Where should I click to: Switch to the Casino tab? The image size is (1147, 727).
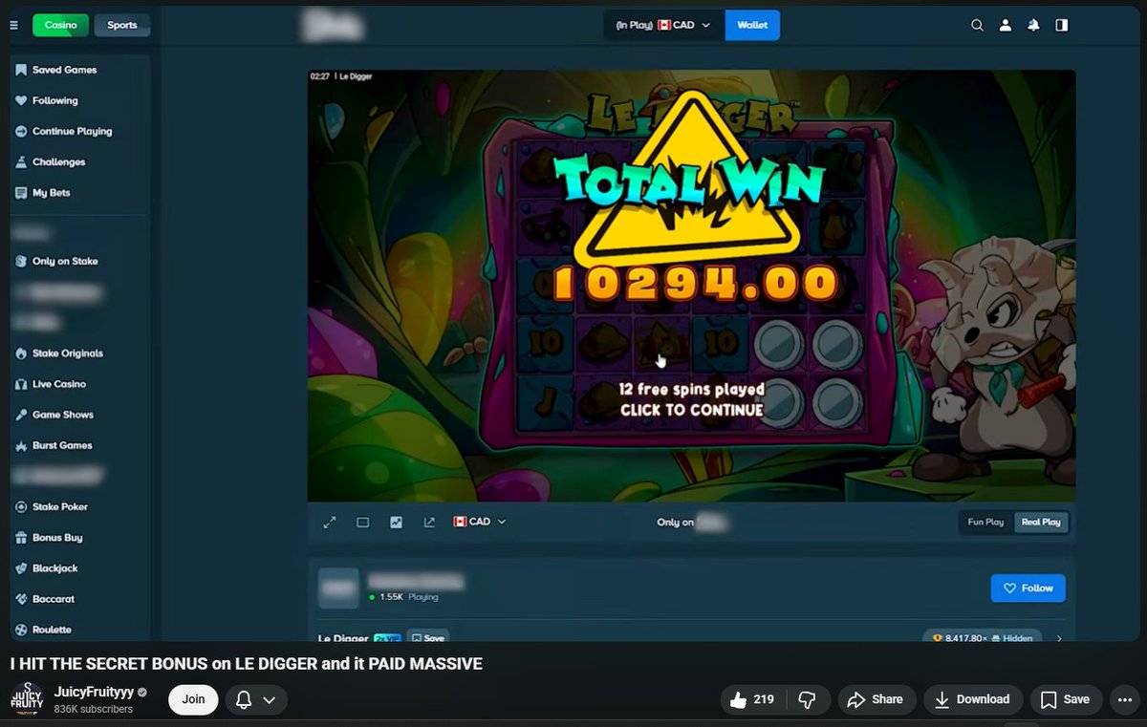pyautogui.click(x=60, y=25)
